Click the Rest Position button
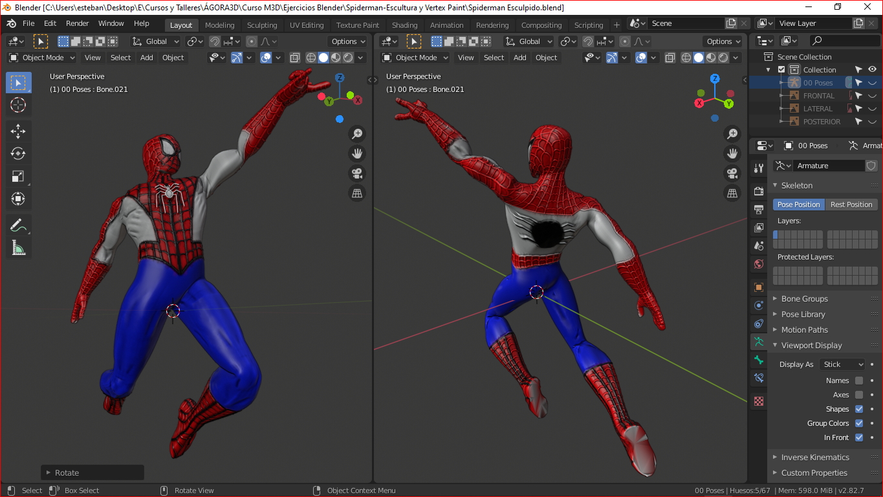883x497 pixels. (851, 204)
